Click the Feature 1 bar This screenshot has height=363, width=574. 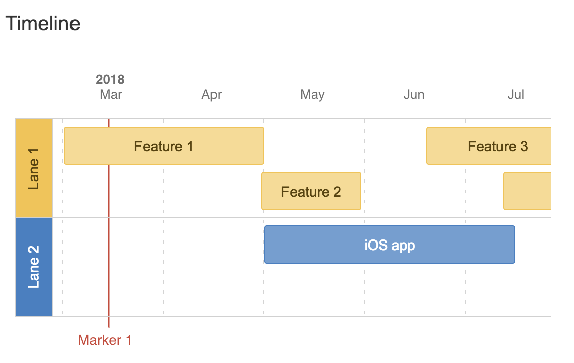click(x=164, y=146)
